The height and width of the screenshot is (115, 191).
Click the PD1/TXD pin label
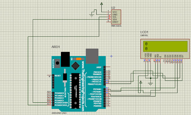point(97,104)
